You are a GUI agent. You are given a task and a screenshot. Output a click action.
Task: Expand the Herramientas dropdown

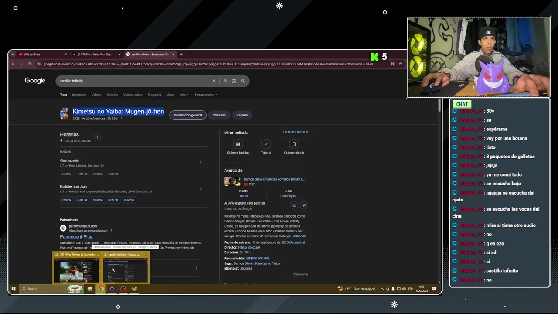click(206, 95)
